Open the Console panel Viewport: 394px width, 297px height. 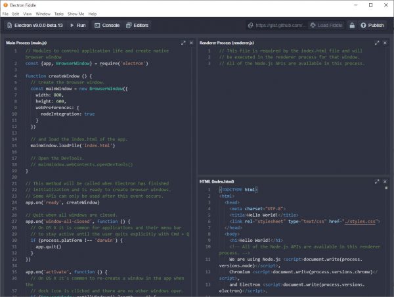[107, 26]
